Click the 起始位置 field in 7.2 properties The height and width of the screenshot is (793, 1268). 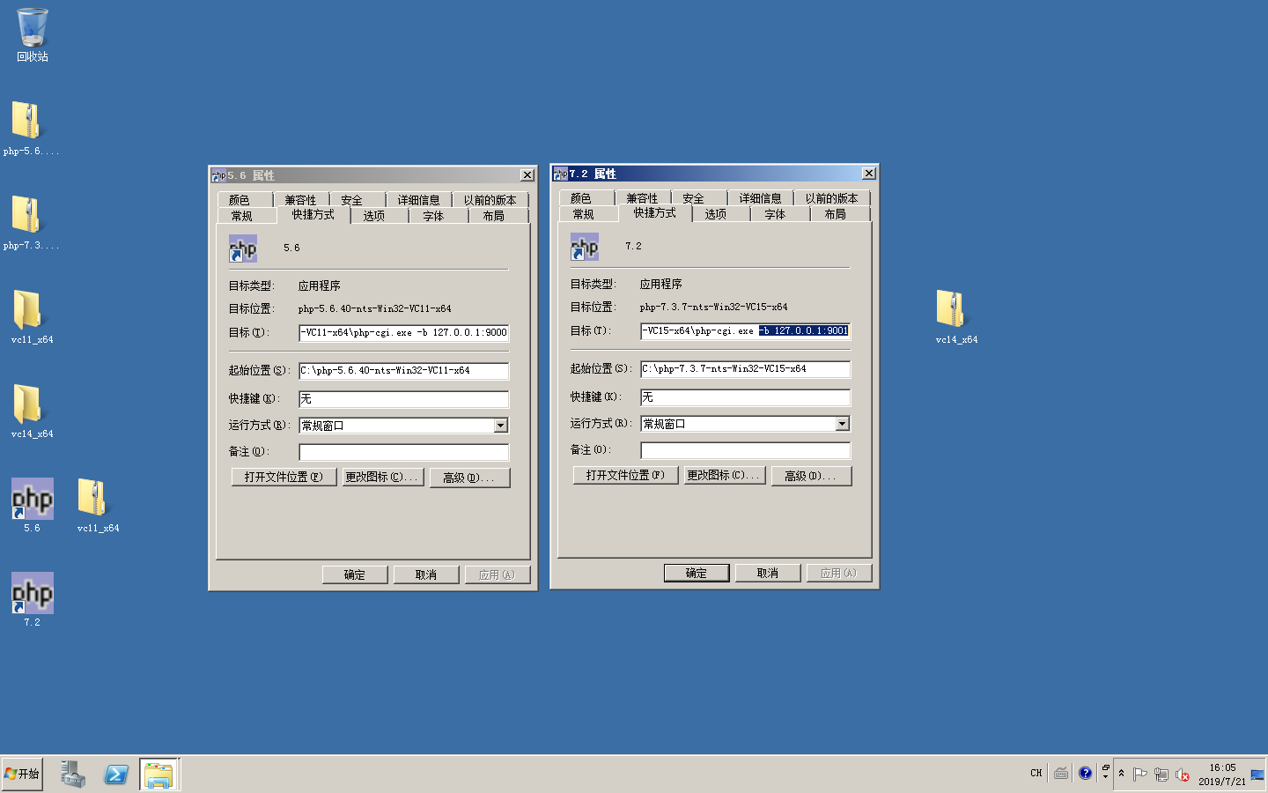pos(745,369)
